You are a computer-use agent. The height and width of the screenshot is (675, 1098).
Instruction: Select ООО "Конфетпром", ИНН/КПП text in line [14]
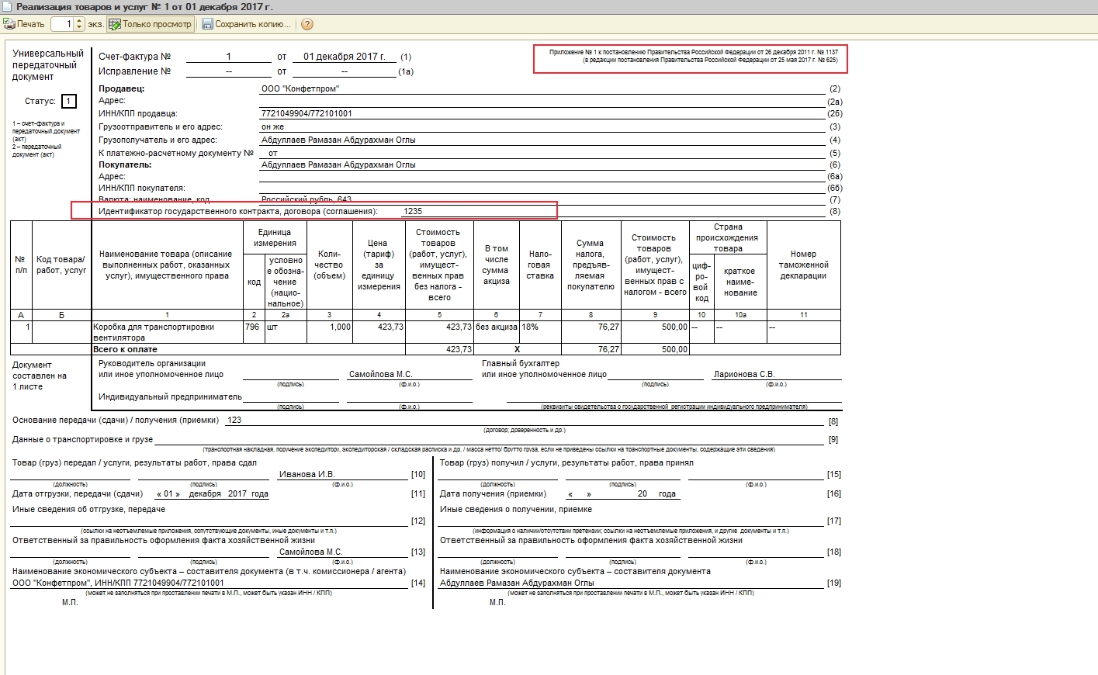pos(118,583)
